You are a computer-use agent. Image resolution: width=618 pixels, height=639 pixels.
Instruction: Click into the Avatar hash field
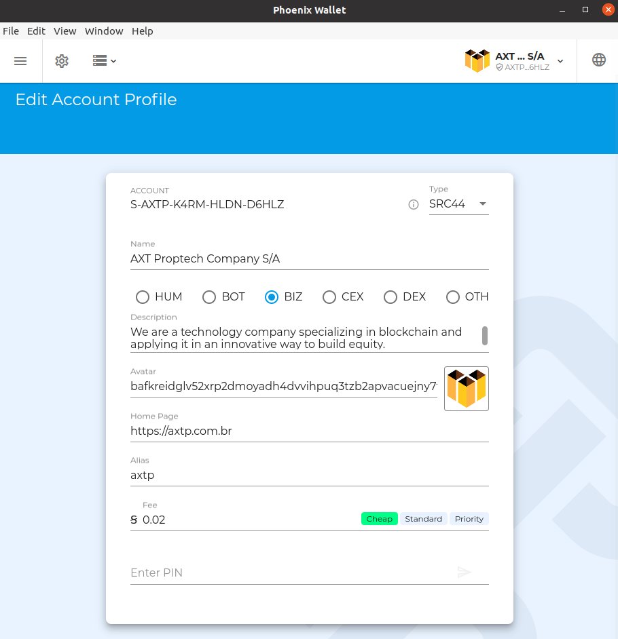click(283, 387)
